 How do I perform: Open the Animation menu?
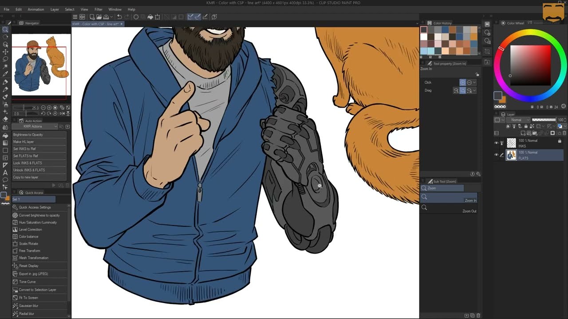click(x=35, y=9)
